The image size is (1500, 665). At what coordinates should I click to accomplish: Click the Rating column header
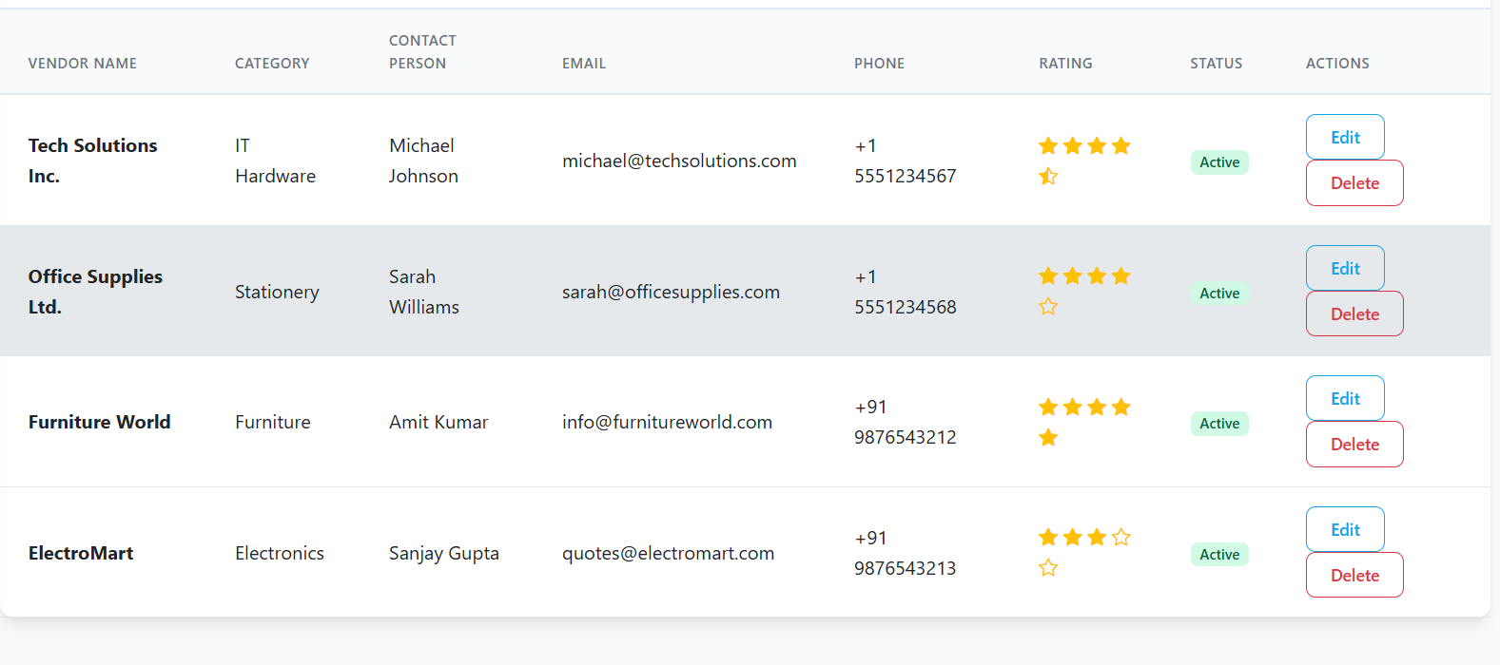(x=1065, y=64)
